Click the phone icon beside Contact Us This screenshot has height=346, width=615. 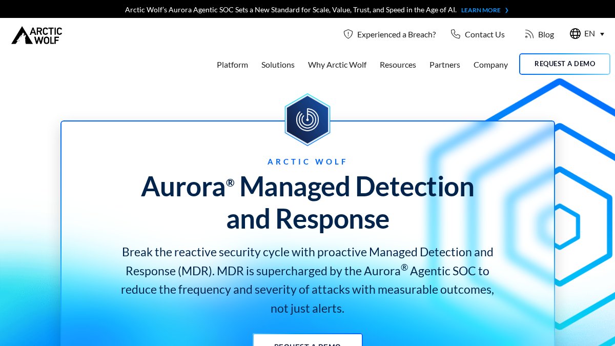coord(456,34)
